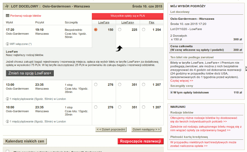Click departure time 17:20

[x=10, y=30]
